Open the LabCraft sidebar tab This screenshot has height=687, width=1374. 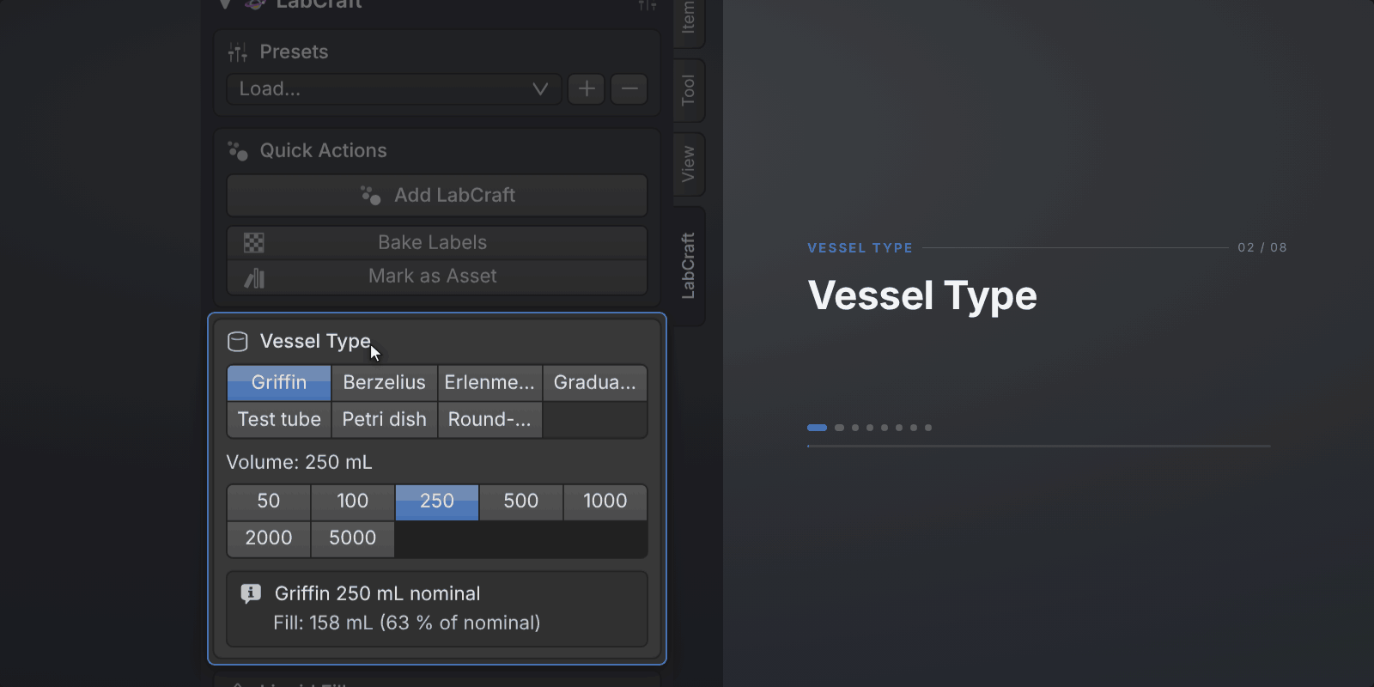[689, 266]
